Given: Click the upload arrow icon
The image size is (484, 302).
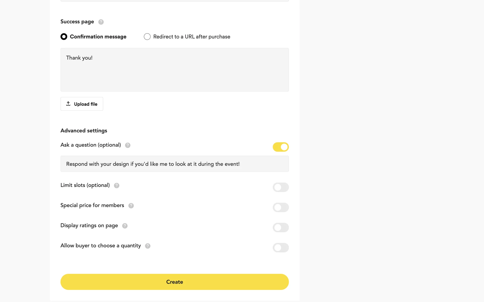Looking at the screenshot, I should pyautogui.click(x=68, y=104).
